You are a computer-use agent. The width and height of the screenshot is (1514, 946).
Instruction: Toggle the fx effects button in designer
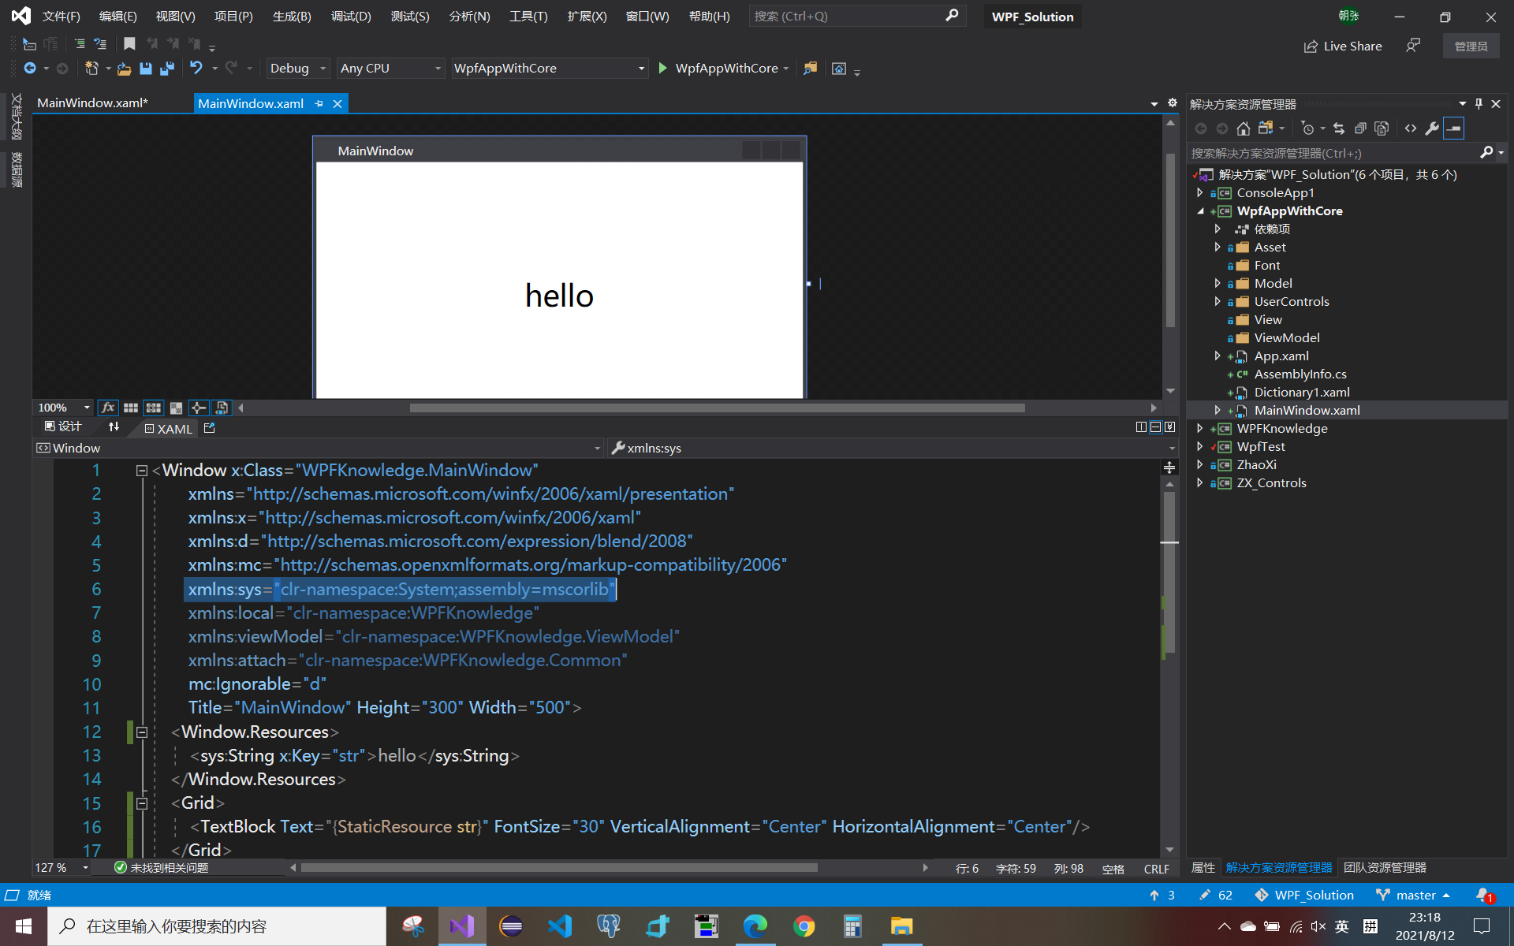point(108,408)
